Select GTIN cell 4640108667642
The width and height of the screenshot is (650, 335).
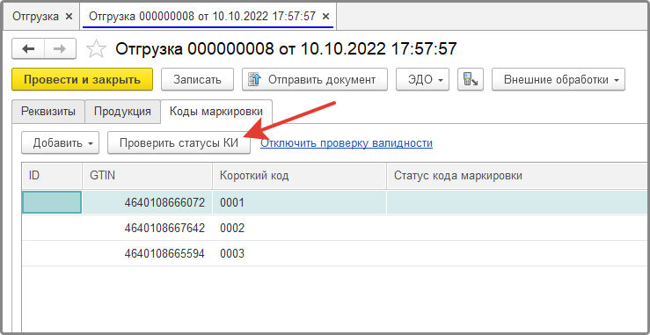coord(147,228)
